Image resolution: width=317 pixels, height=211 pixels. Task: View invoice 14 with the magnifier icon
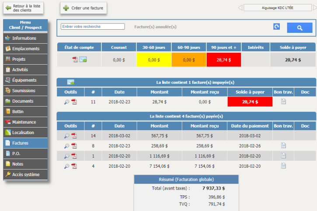click(66, 136)
